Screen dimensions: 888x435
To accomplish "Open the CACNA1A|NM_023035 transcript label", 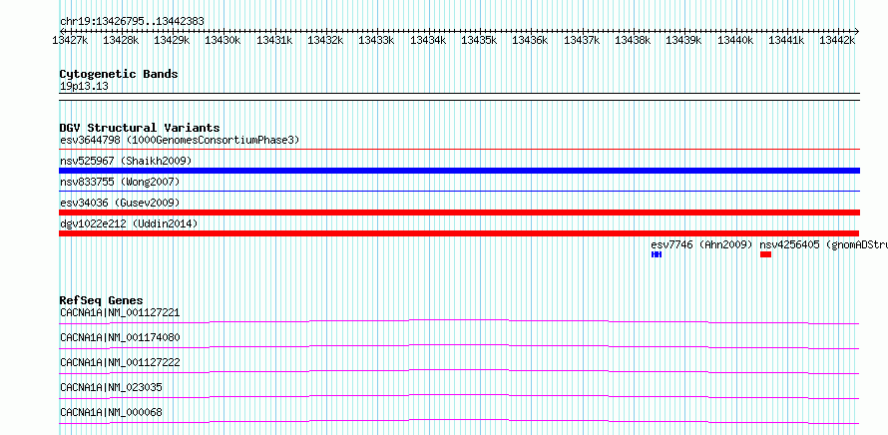I will pyautogui.click(x=111, y=387).
